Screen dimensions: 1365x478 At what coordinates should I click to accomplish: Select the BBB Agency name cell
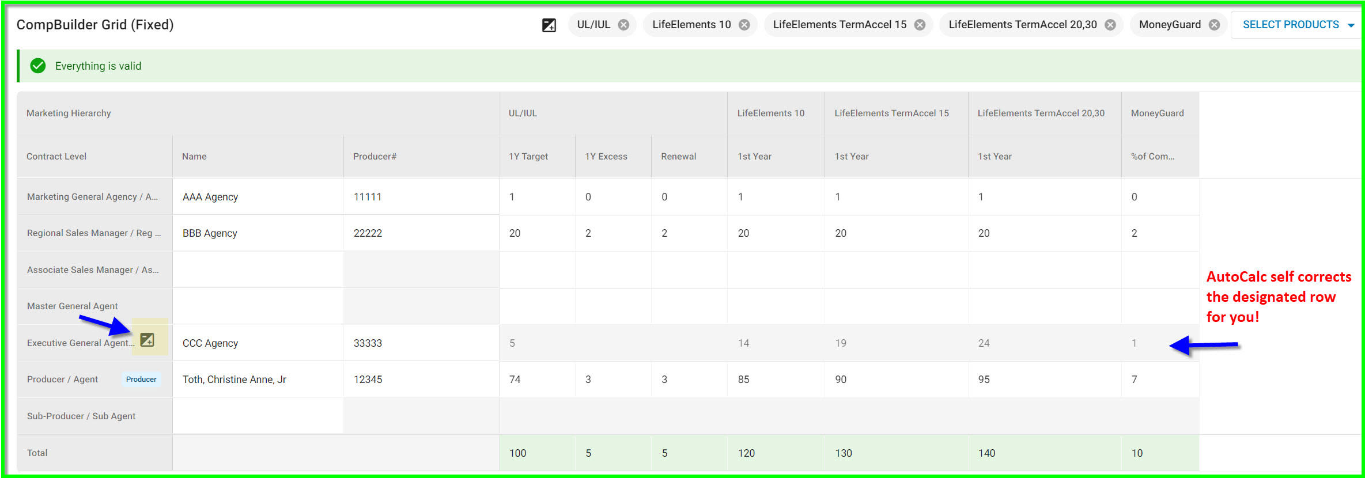258,233
